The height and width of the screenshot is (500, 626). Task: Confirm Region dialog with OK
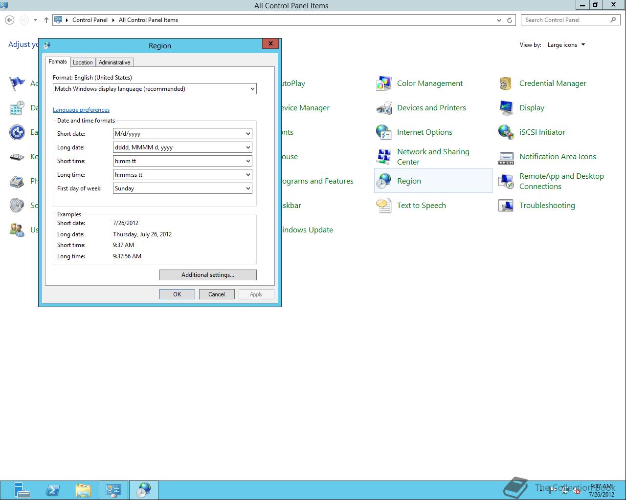click(x=177, y=294)
